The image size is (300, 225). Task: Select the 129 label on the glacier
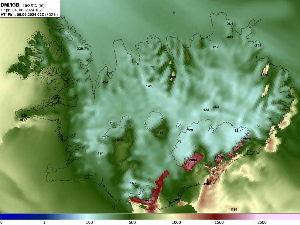(x=190, y=130)
